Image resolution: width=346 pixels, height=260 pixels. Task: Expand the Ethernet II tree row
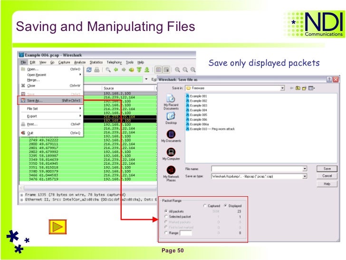pos(22,200)
